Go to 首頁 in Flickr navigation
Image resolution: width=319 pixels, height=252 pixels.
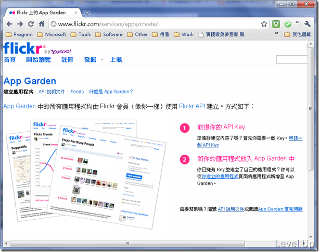click(x=9, y=60)
